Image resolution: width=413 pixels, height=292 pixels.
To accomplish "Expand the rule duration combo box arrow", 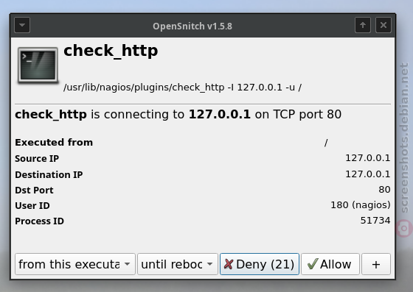I will (x=209, y=264).
